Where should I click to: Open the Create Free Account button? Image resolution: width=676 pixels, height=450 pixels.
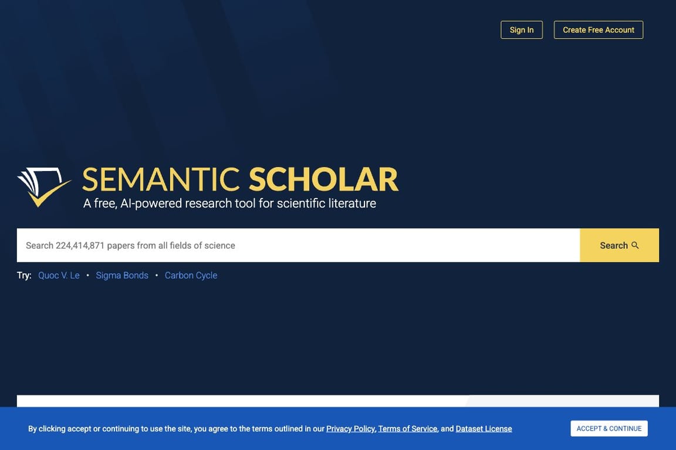(599, 30)
